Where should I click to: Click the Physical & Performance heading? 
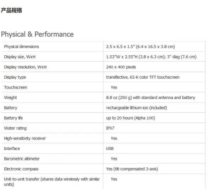pos(37,34)
